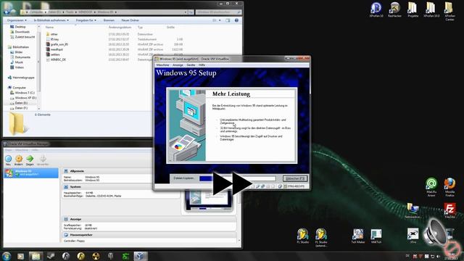Click the Allgemein section header in VM details
Viewport: 464px width, 261px height.
77,171
